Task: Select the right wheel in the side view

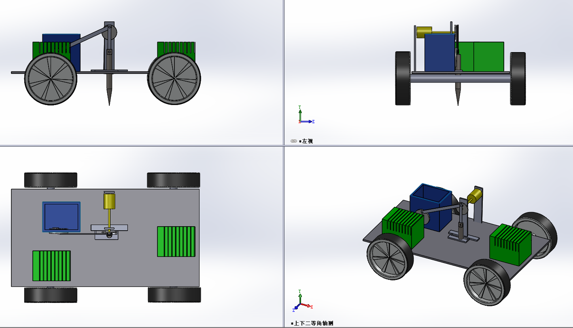Action: (174, 78)
